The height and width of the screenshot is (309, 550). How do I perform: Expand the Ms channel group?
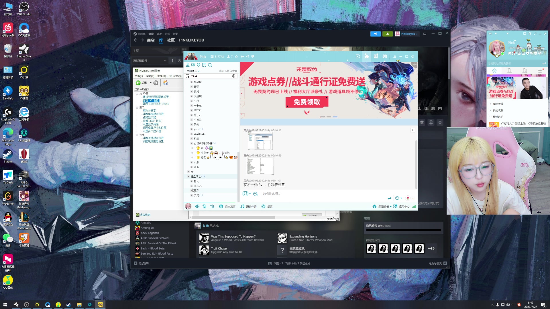188,172
